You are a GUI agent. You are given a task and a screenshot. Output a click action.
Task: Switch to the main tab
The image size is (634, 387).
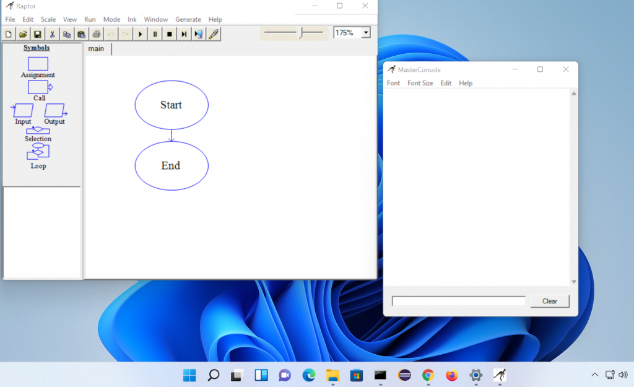(97, 48)
